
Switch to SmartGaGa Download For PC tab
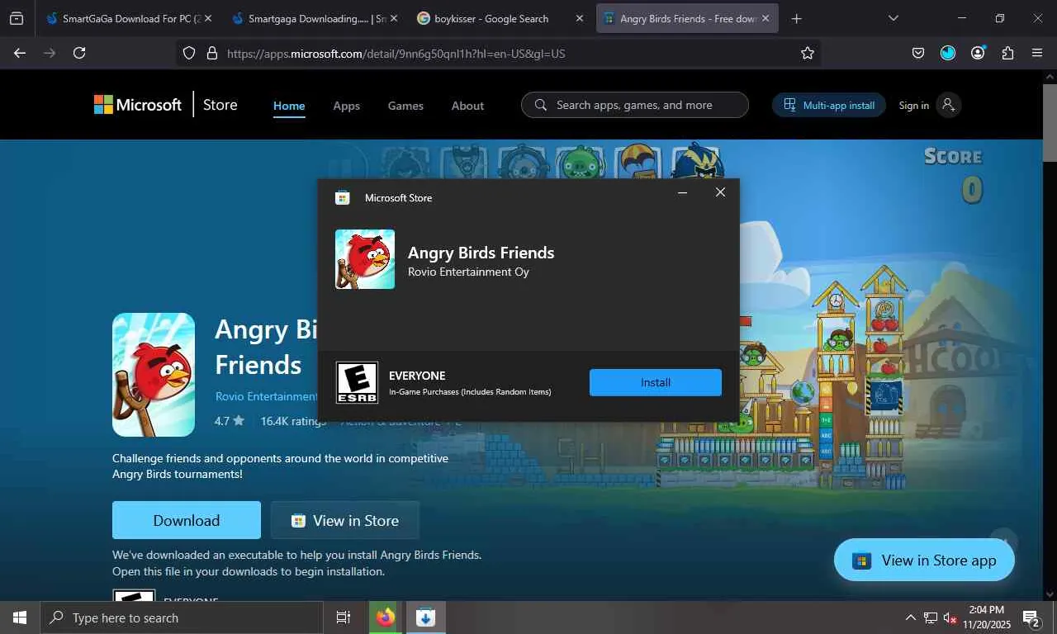pos(130,18)
